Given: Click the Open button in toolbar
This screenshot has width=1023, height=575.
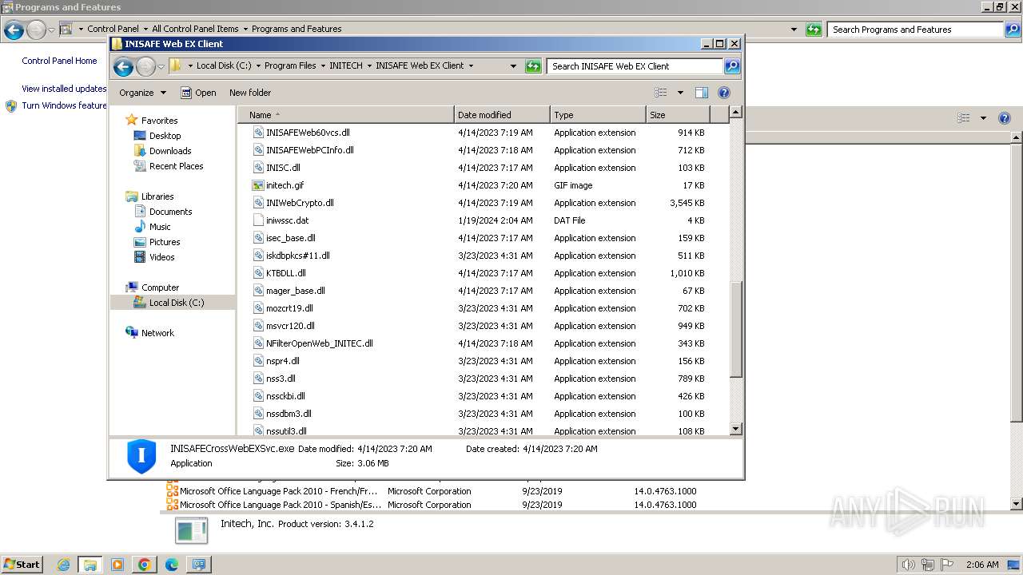Looking at the screenshot, I should point(198,93).
